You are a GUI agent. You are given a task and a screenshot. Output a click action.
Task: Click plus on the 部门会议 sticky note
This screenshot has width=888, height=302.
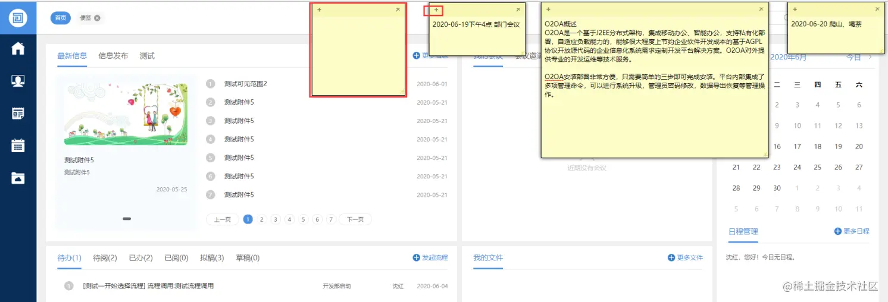(436, 10)
